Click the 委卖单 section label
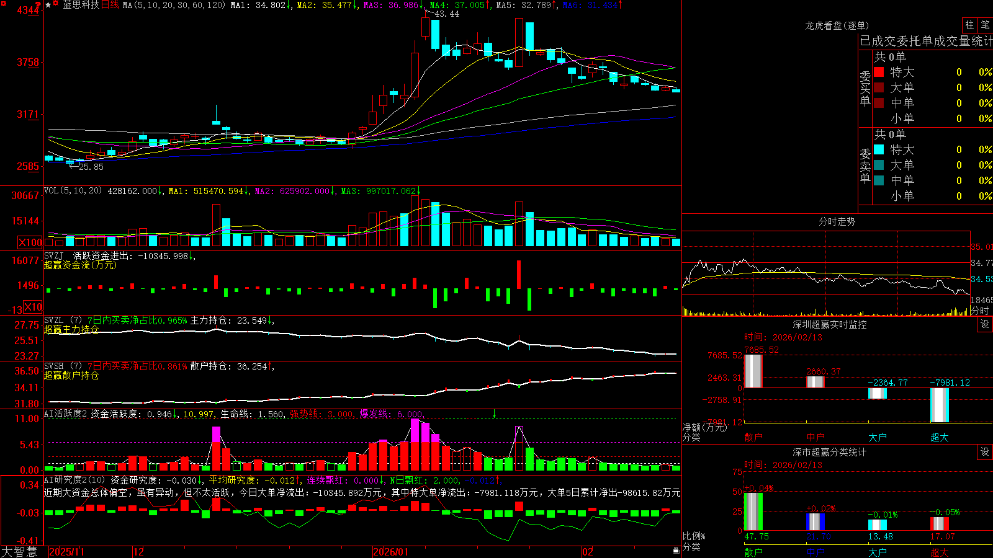 click(865, 166)
